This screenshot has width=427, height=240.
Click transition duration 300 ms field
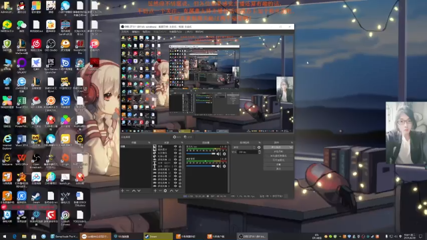point(248,152)
